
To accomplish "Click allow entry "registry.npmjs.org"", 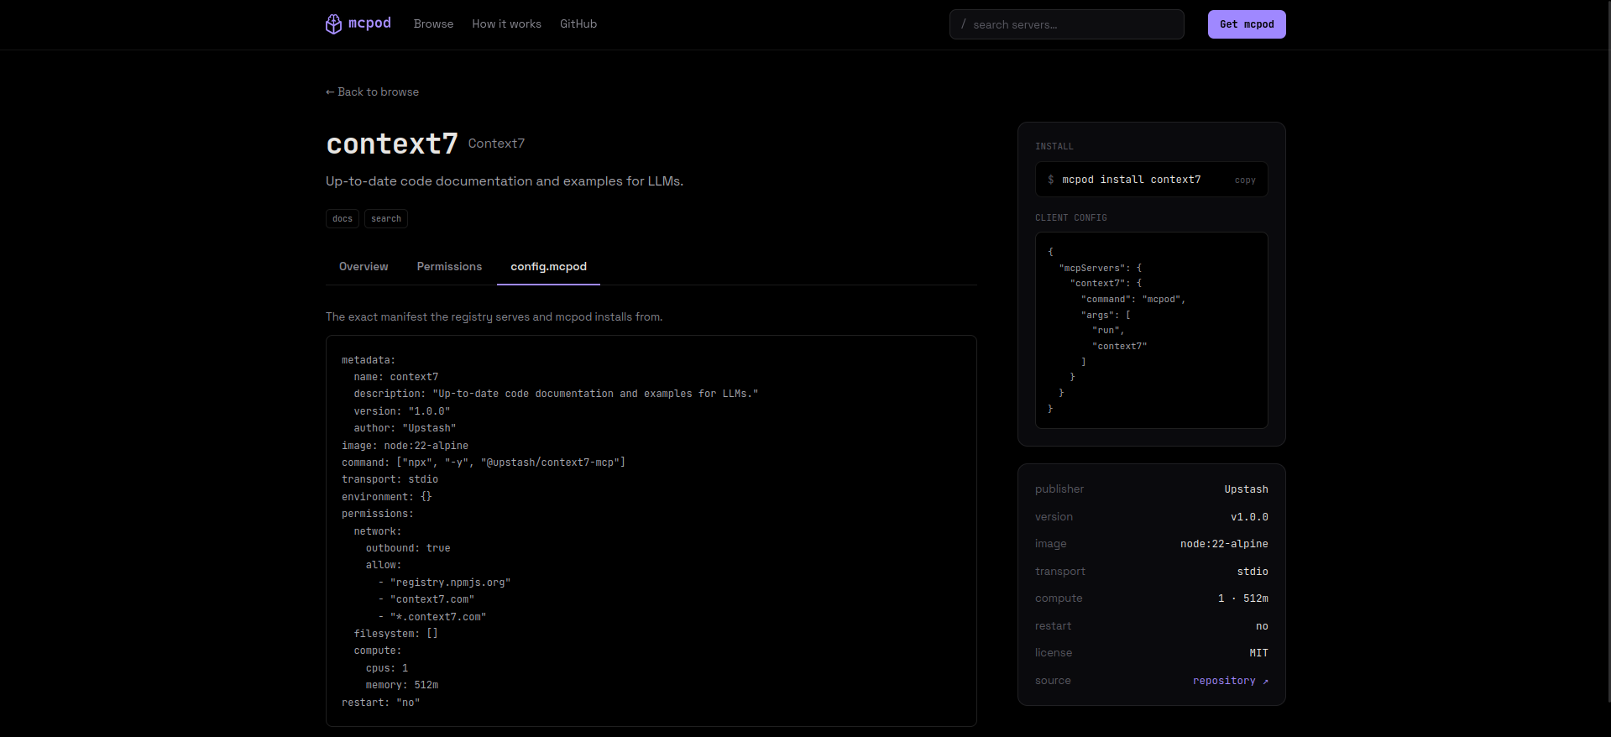I will 450,583.
